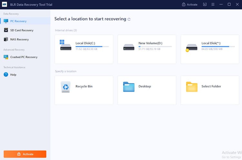Click the import session icon in title bar
This screenshot has height=160, width=242.
coord(205,5)
